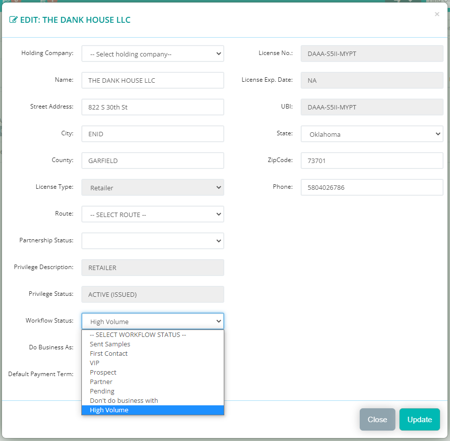Click the ZipCode input field
450x441 pixels.
pos(372,161)
